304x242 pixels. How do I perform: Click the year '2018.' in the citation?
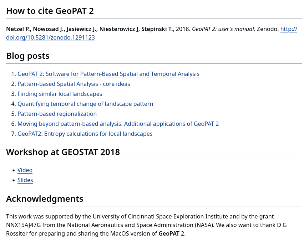pos(182,29)
